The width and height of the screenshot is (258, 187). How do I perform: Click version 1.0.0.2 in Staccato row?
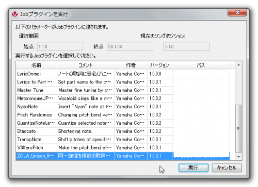[155, 131]
